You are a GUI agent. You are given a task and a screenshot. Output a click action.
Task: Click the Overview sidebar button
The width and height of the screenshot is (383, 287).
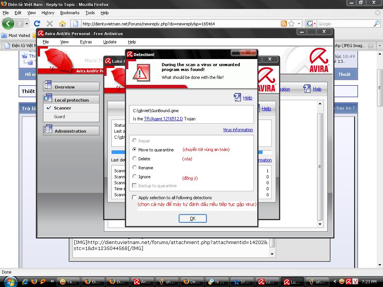coord(71,87)
